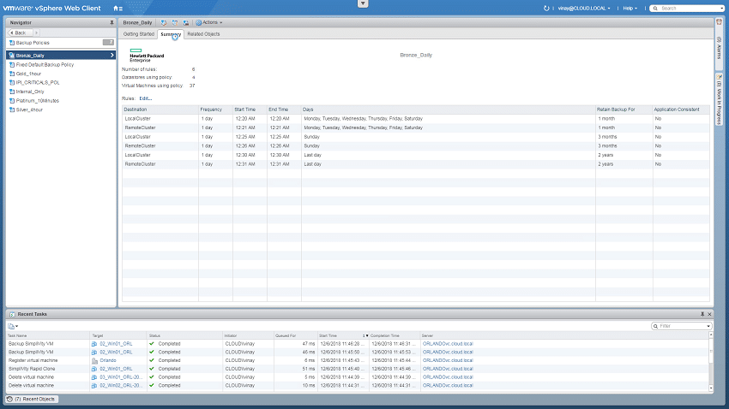Open the Recent Objects button
729x409 pixels.
click(32, 399)
